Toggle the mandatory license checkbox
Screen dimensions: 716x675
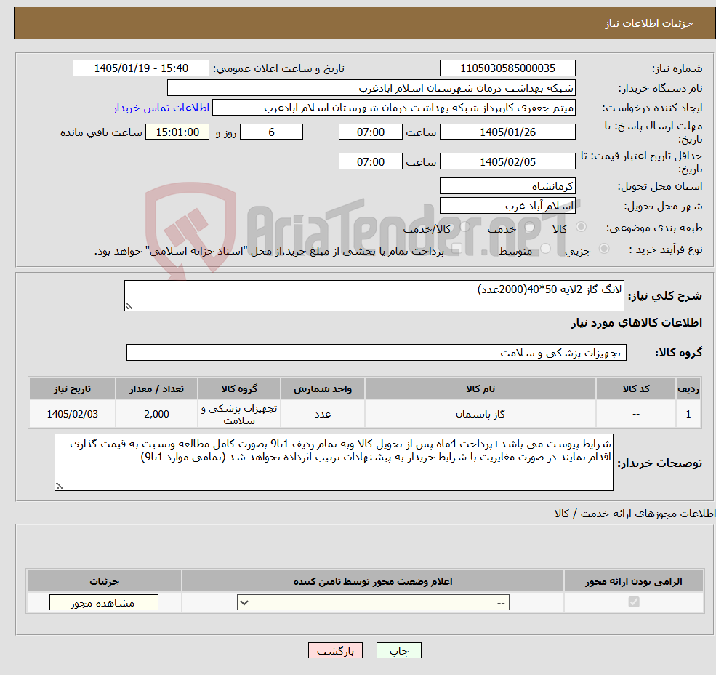click(633, 602)
